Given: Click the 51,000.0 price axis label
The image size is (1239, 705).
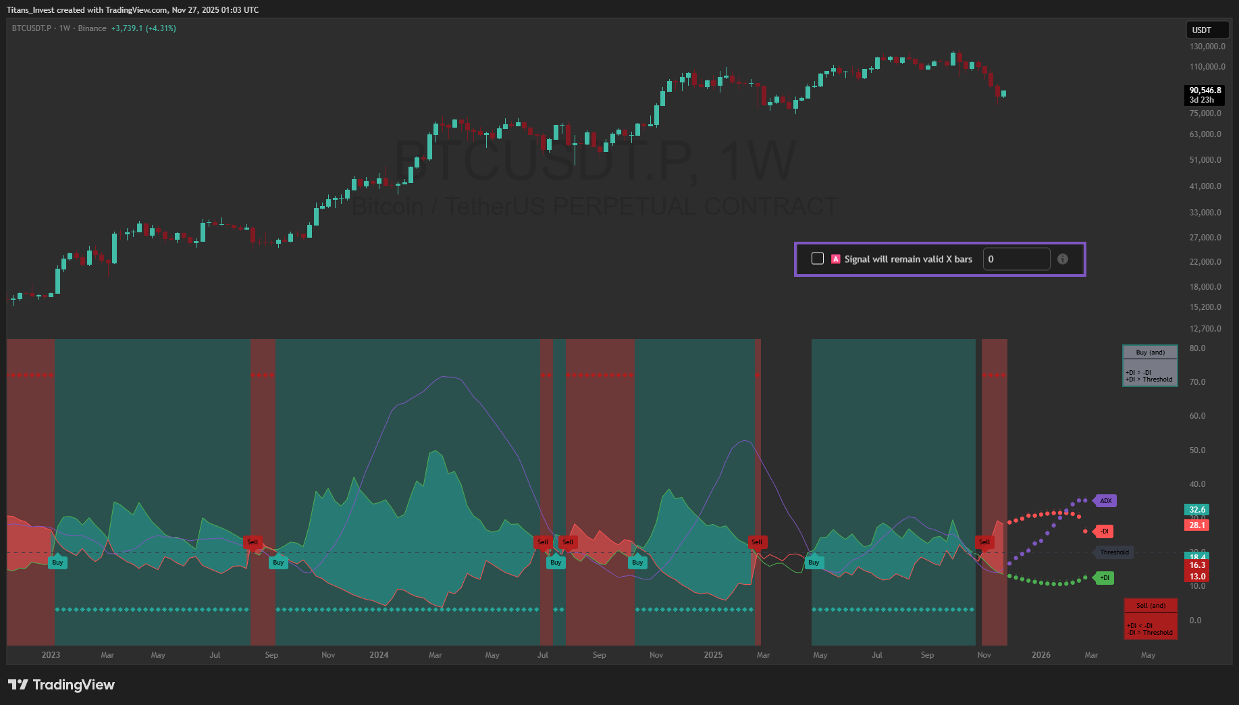Looking at the screenshot, I should tap(1205, 160).
